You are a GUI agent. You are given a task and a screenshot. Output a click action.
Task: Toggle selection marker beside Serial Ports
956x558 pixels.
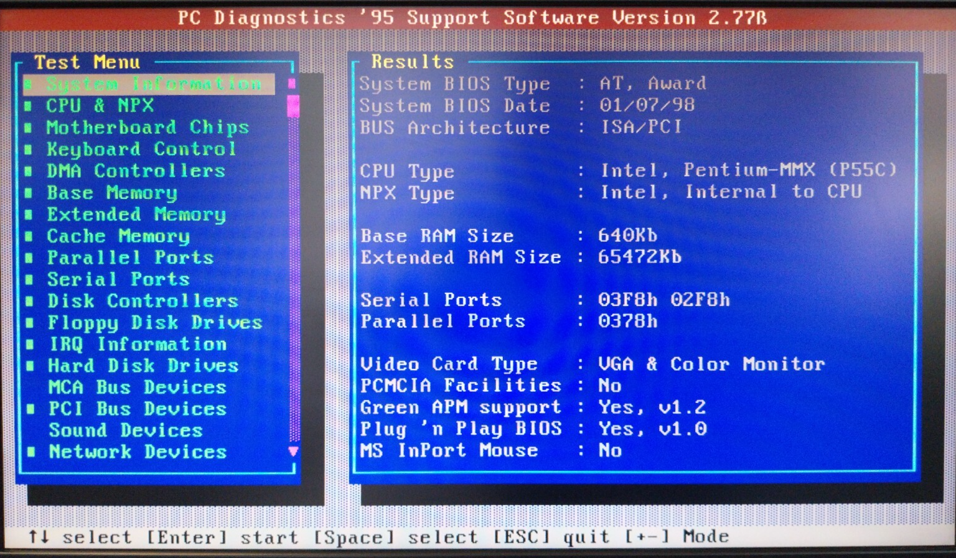point(29,280)
